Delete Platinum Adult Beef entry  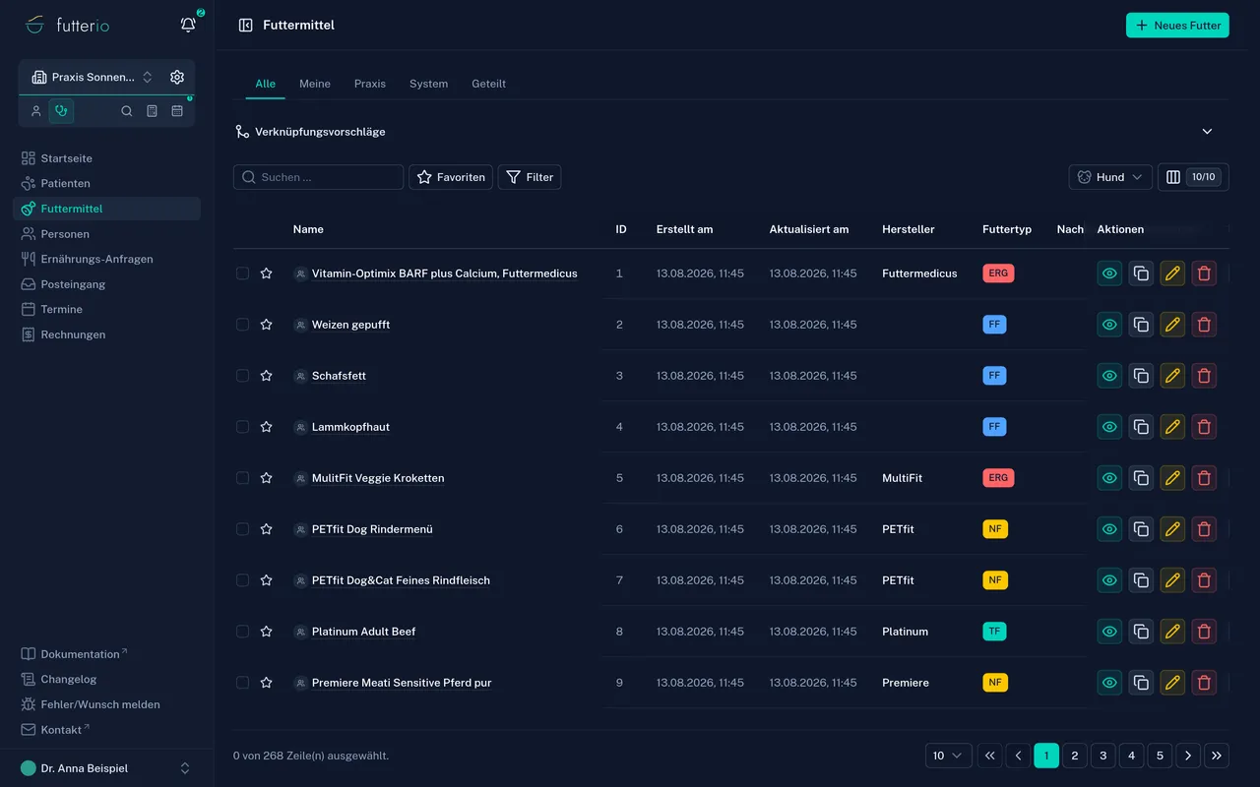pyautogui.click(x=1203, y=632)
